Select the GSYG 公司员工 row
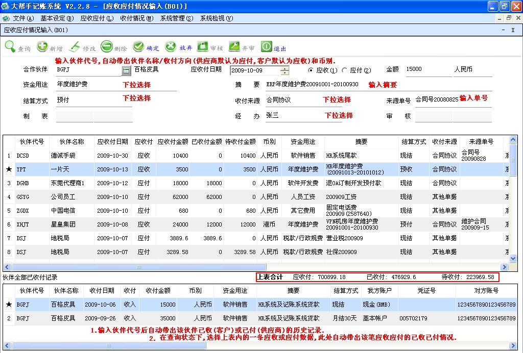The image size is (523, 353). pyautogui.click(x=256, y=197)
